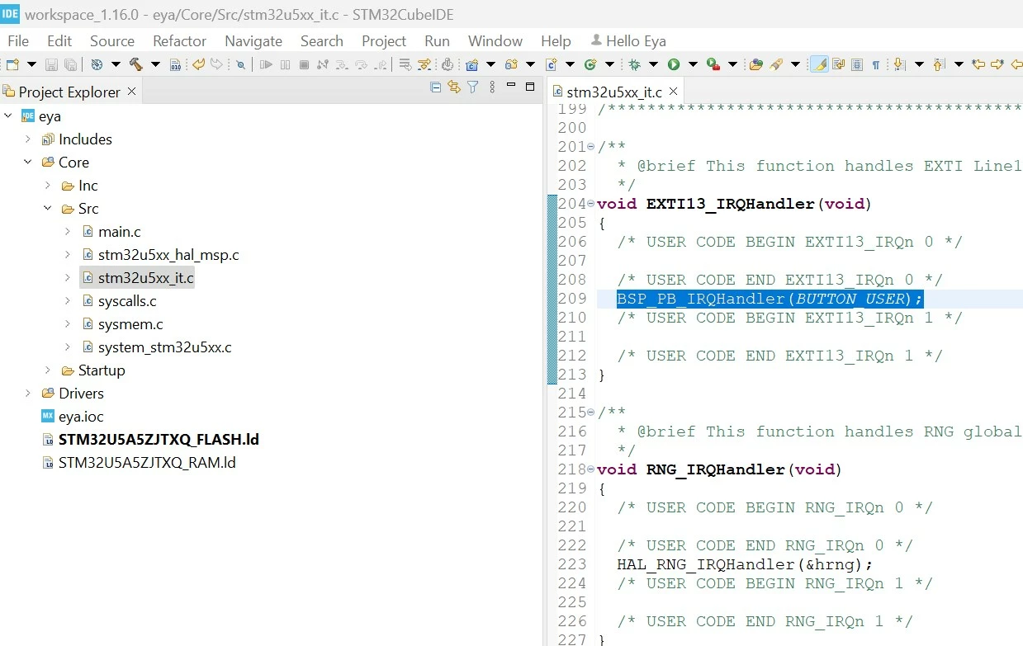Select the stm32u5xx_it.c editor tab
Screen dimensions: 1023x646
(613, 92)
